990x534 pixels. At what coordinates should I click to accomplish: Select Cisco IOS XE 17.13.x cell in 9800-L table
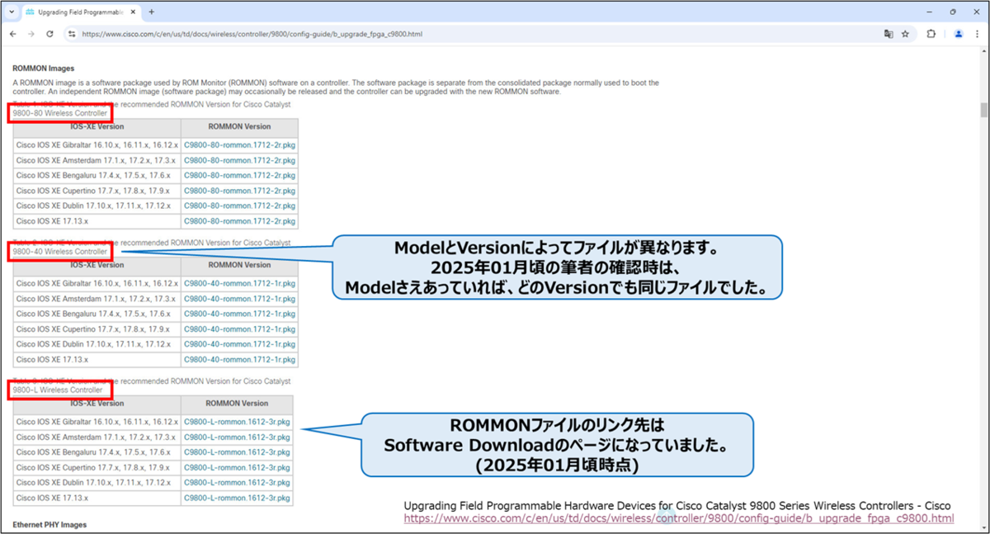97,499
